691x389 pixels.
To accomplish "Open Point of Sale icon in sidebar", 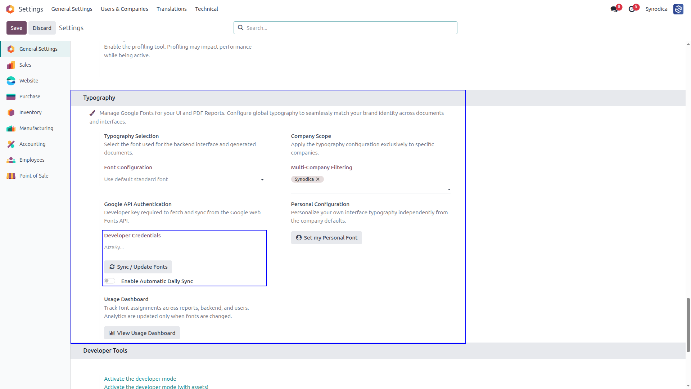I will (x=11, y=176).
